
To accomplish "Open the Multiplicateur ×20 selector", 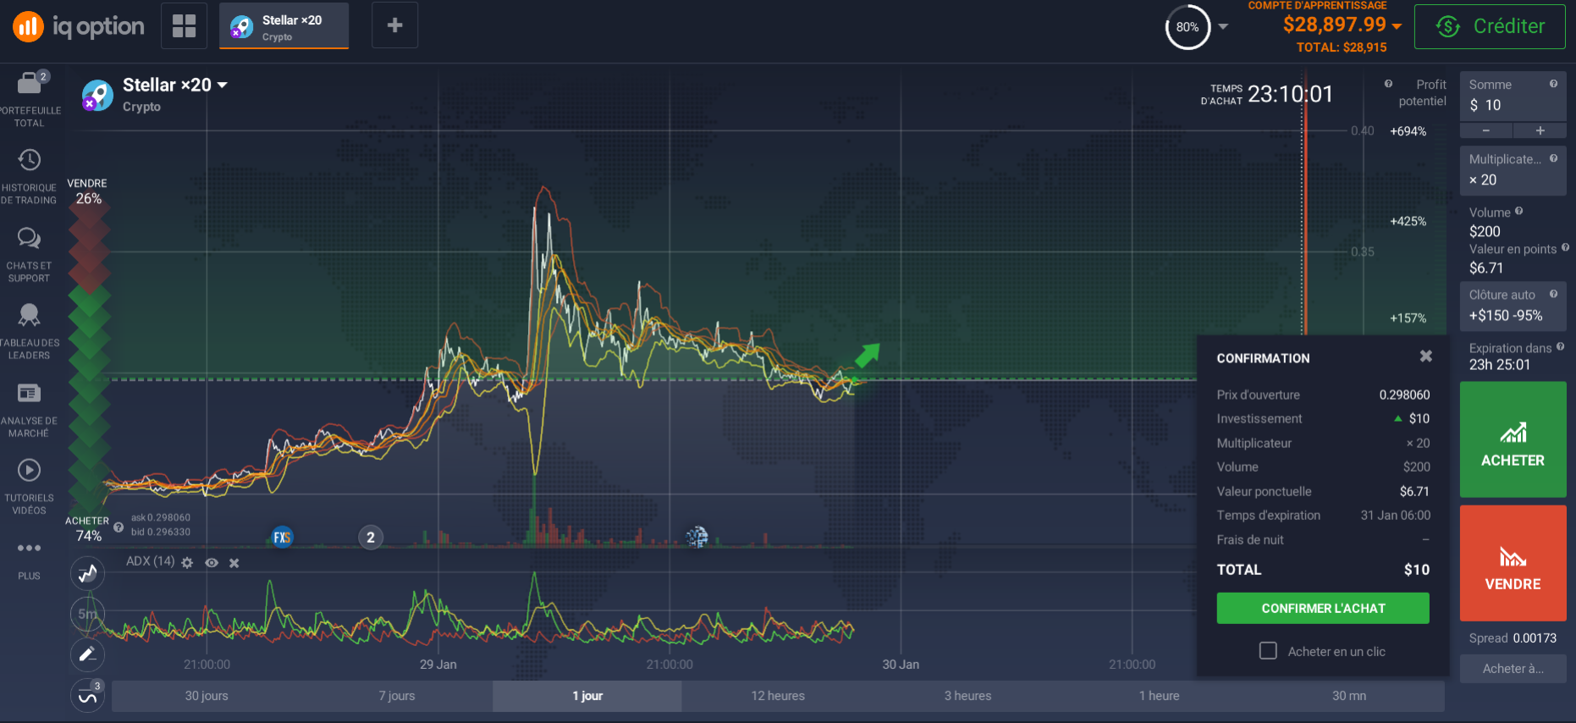I will (1513, 170).
